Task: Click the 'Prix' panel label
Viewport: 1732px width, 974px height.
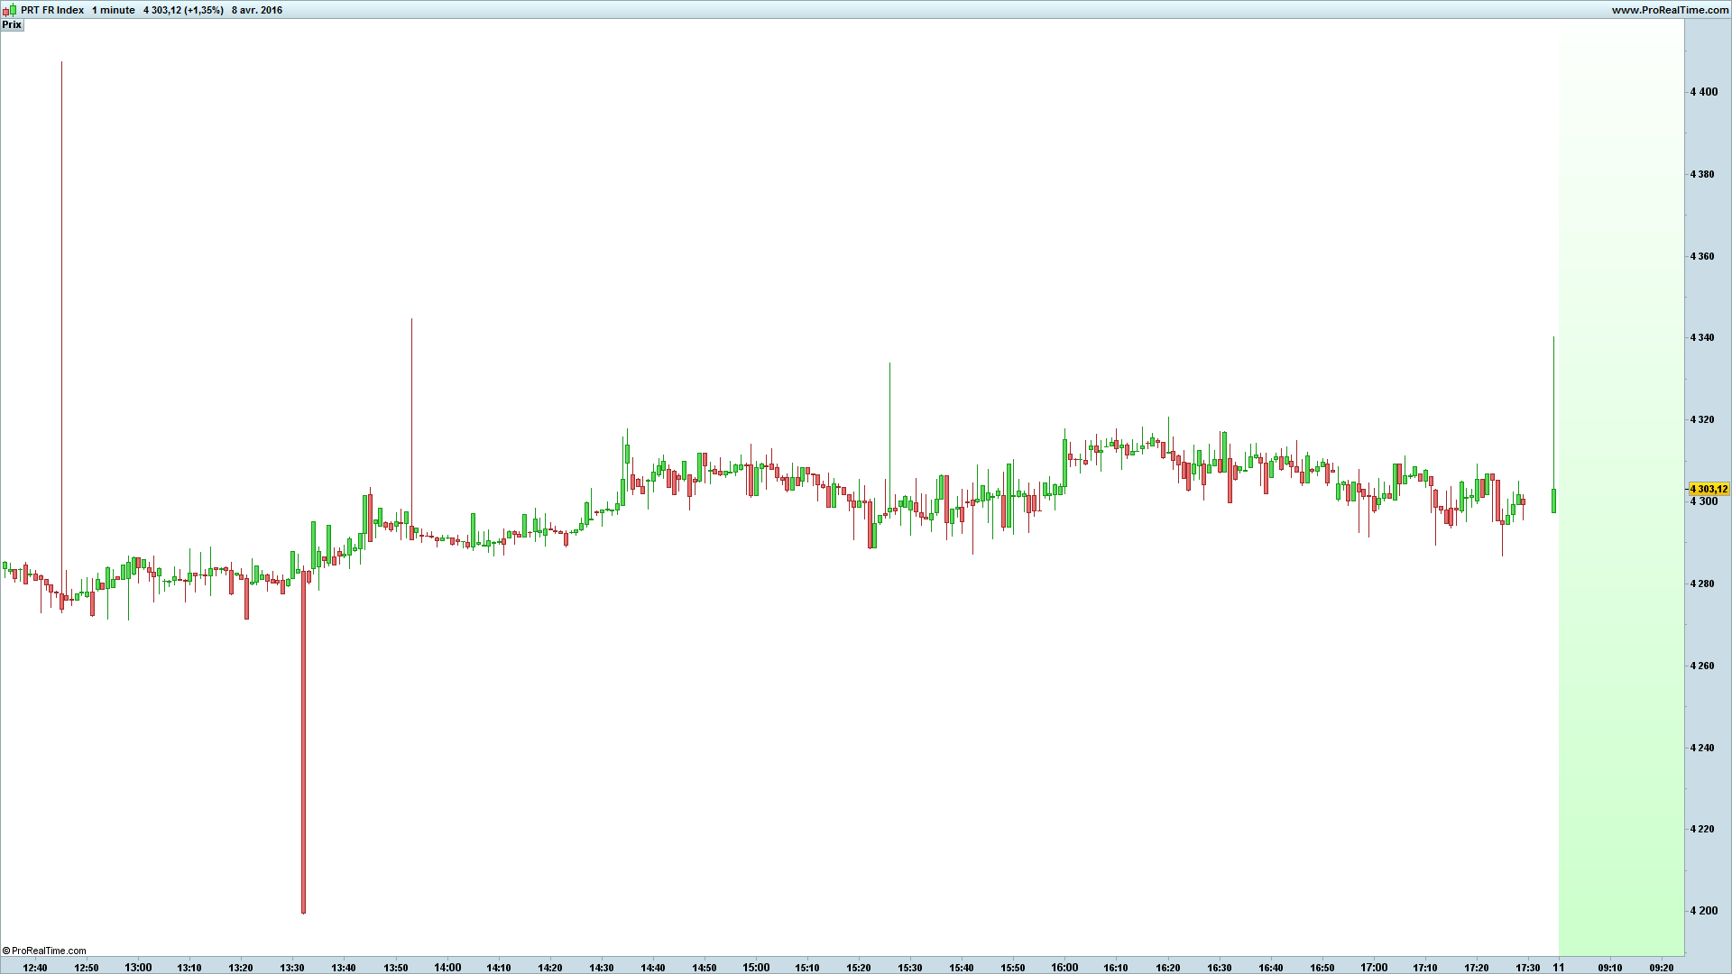Action: coord(12,25)
